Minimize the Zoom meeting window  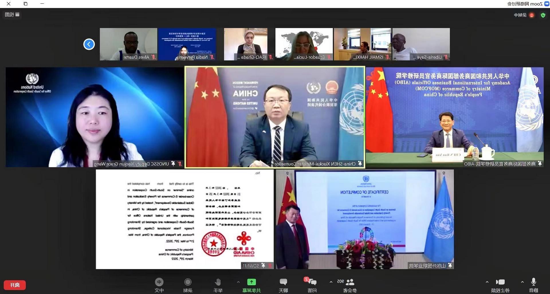(42, 4)
